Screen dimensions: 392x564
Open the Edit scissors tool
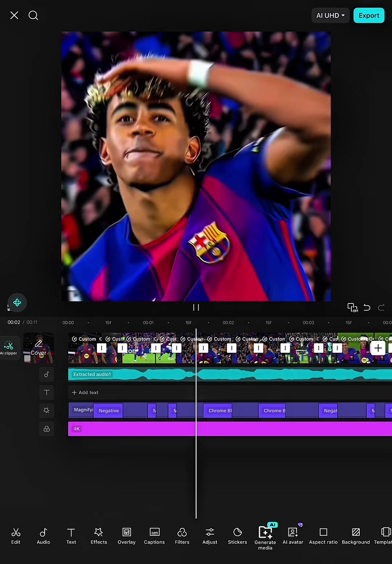[16, 536]
